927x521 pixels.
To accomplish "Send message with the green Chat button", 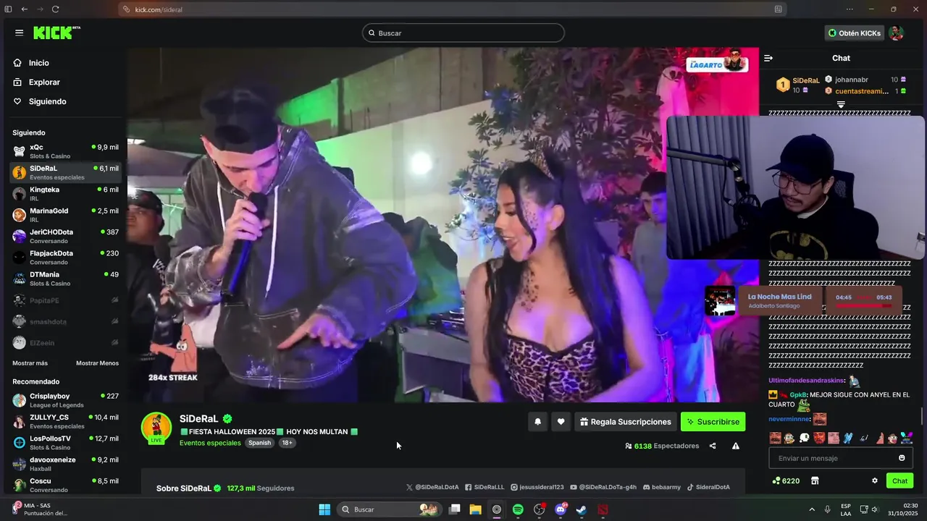I will [x=899, y=481].
